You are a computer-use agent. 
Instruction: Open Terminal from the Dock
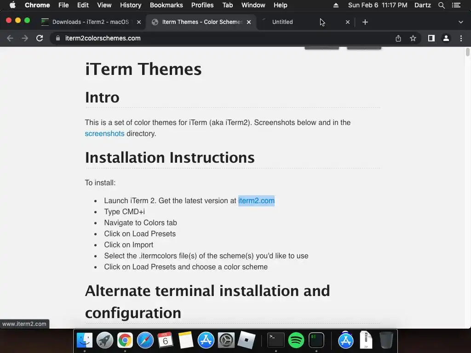tap(276, 340)
